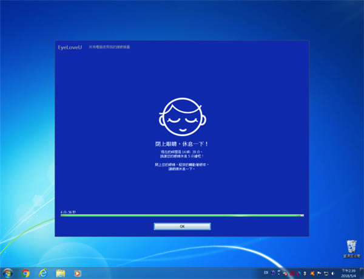Open Windows Explorer from the taskbar

coord(61,274)
